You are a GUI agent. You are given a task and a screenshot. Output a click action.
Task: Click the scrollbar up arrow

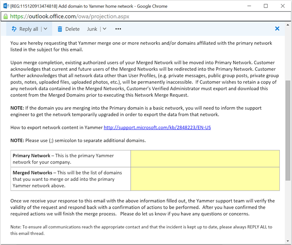(288, 24)
